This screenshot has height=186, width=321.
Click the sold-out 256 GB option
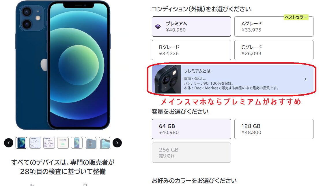tap(191, 153)
